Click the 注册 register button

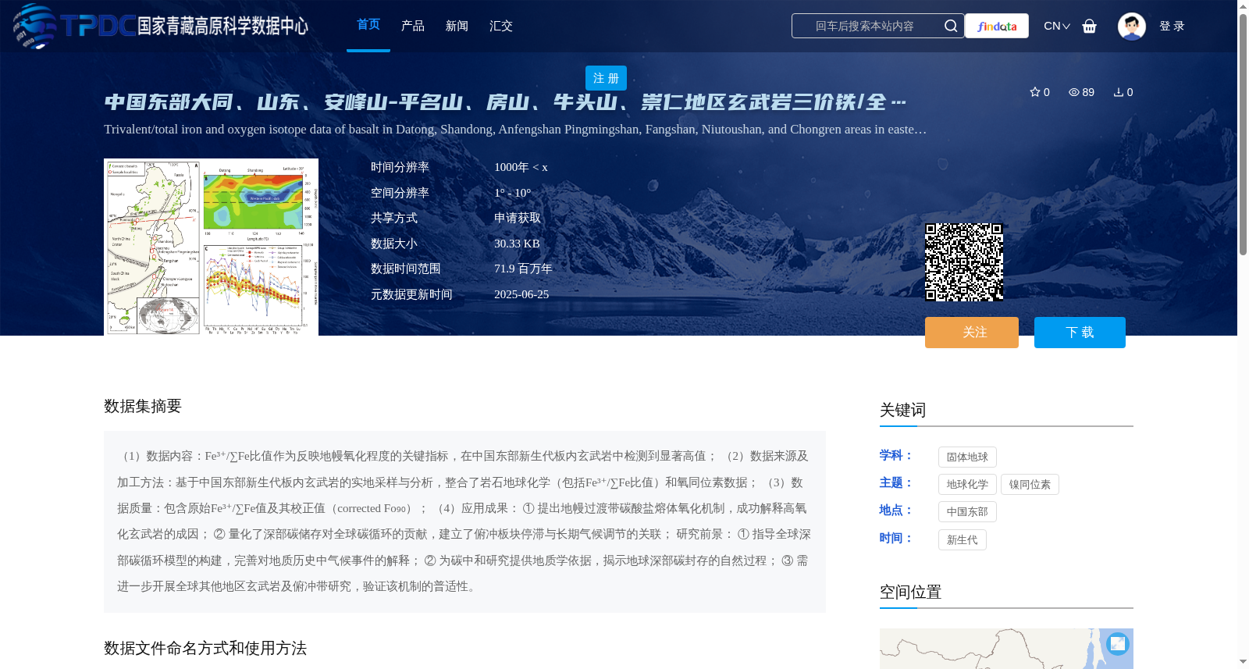606,78
